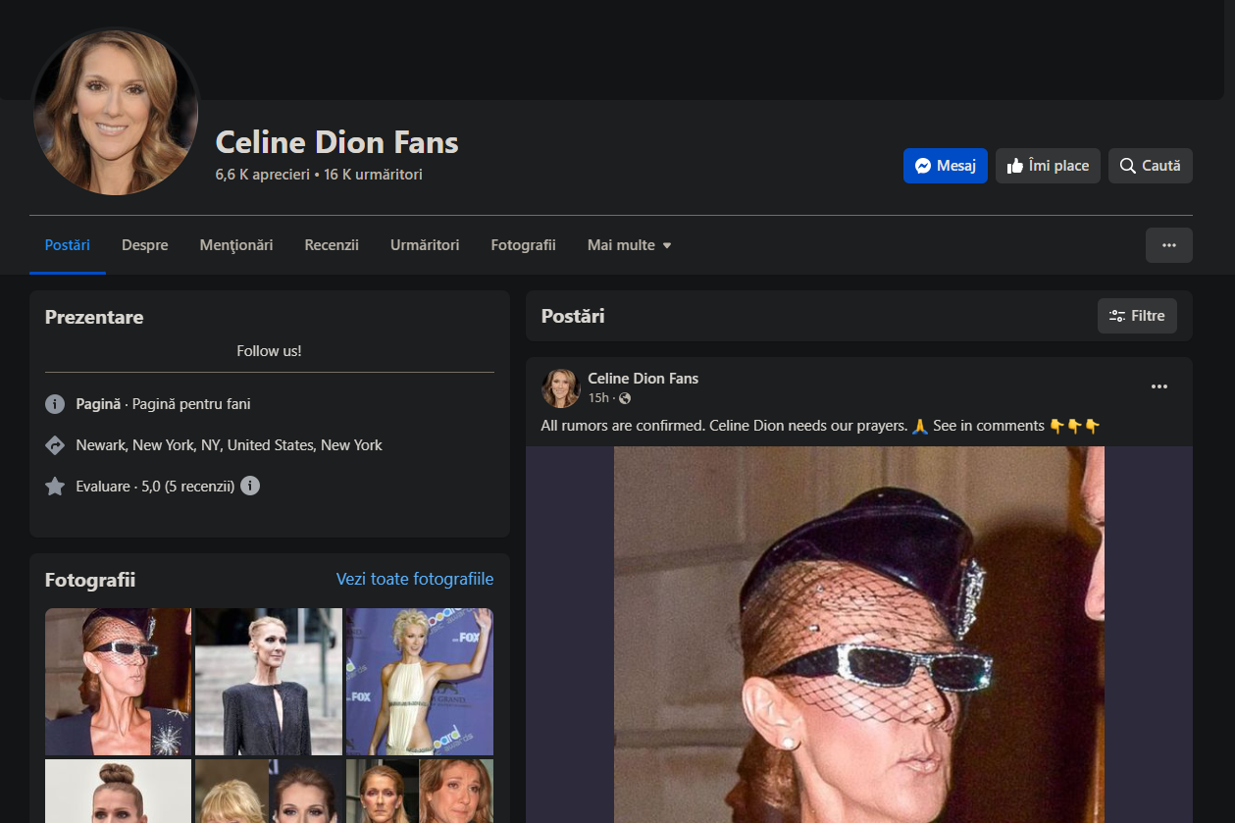Open Celine Dion Fans post author link
The image size is (1235, 823).
[643, 379]
